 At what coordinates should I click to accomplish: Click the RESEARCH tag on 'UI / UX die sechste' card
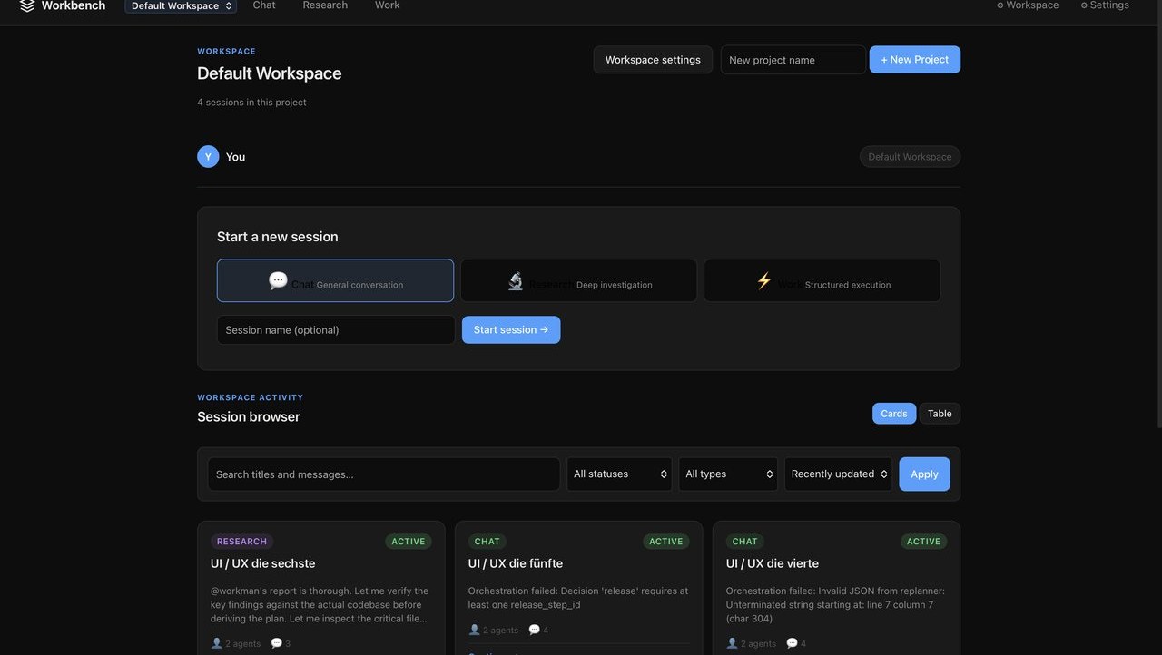tap(241, 542)
